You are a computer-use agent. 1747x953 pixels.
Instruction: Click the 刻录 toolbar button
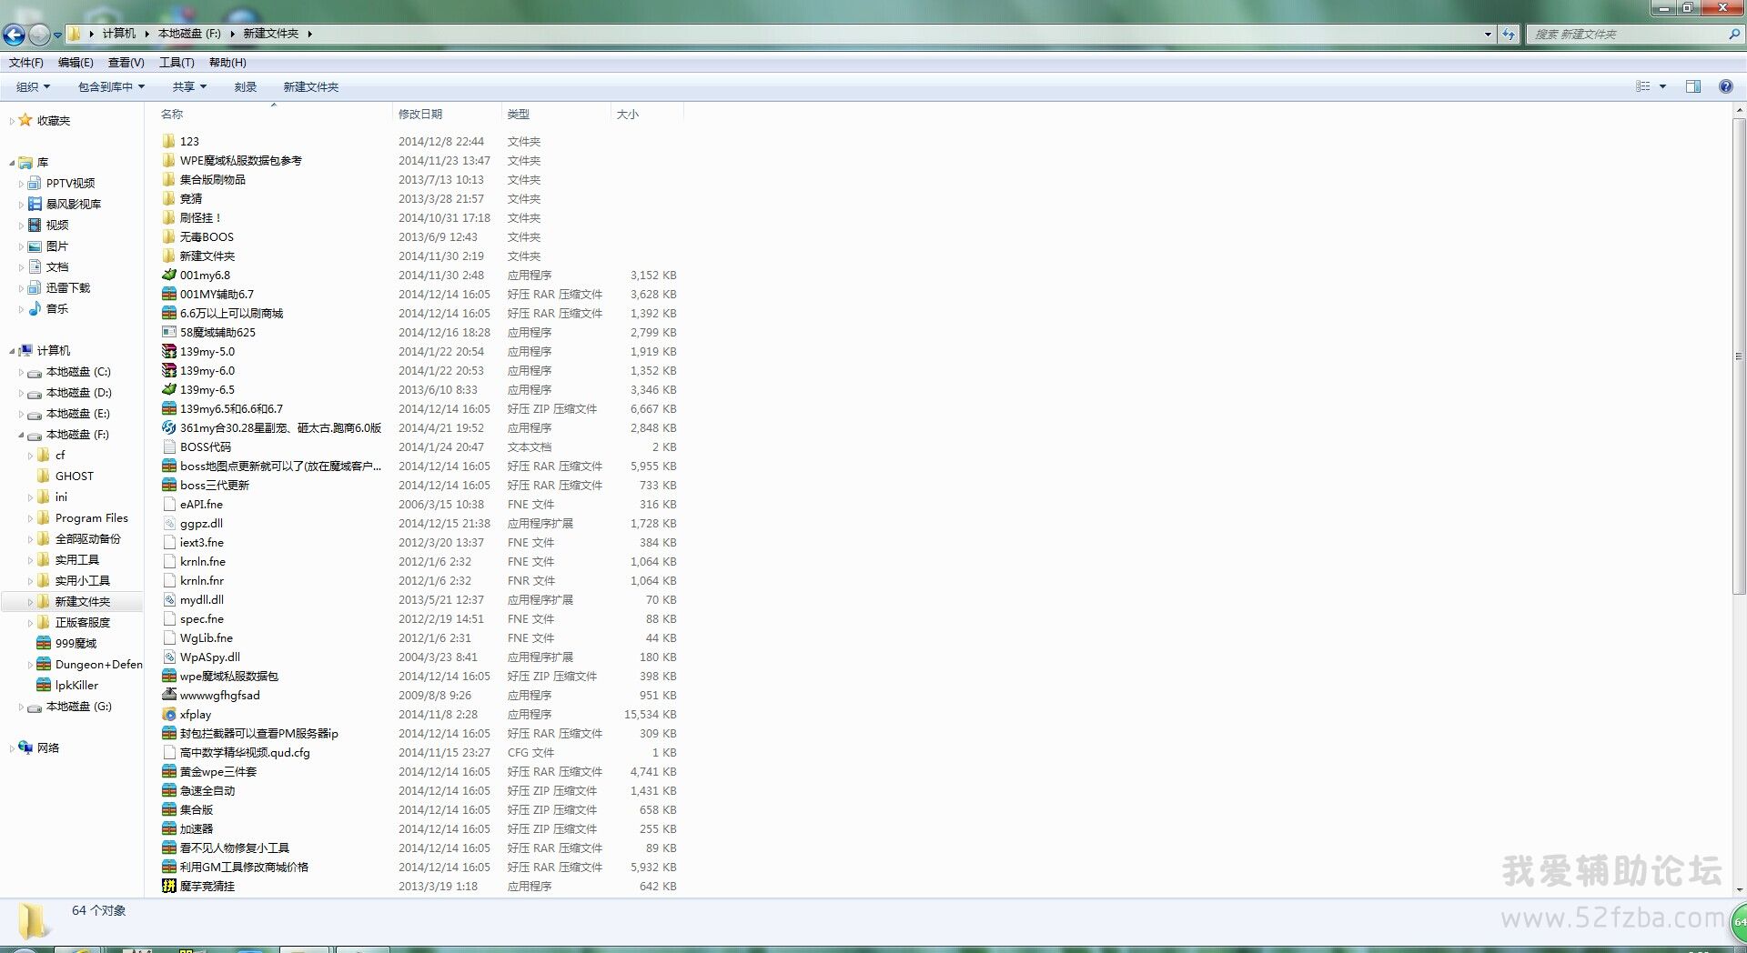coord(245,87)
